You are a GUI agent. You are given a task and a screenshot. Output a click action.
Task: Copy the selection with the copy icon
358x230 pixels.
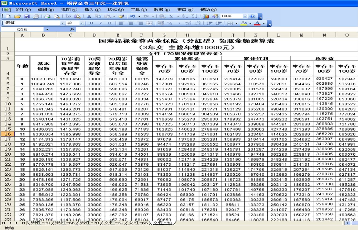click(x=98, y=16)
